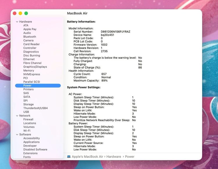Open Locations under Network

pos(30,123)
